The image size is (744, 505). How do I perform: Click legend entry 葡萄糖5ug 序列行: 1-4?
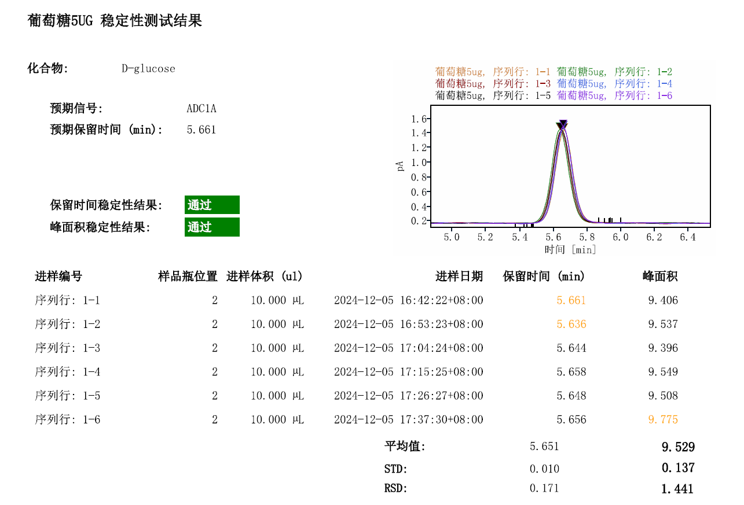(x=614, y=84)
